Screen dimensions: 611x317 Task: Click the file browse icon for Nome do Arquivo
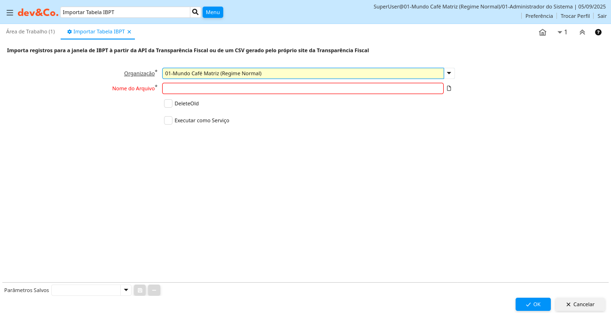tap(449, 88)
